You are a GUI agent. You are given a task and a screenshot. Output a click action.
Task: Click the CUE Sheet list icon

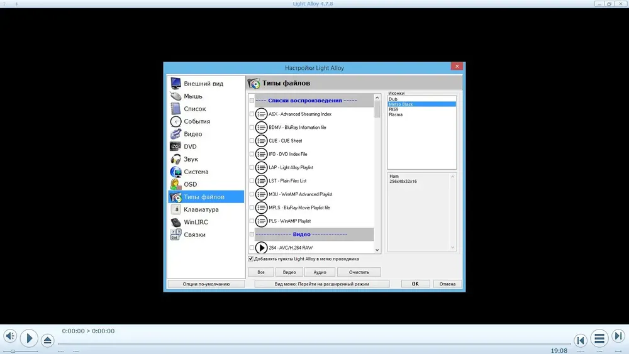(x=261, y=141)
